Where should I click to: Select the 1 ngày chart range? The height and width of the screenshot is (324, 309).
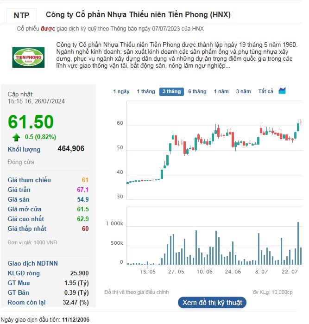point(121,92)
